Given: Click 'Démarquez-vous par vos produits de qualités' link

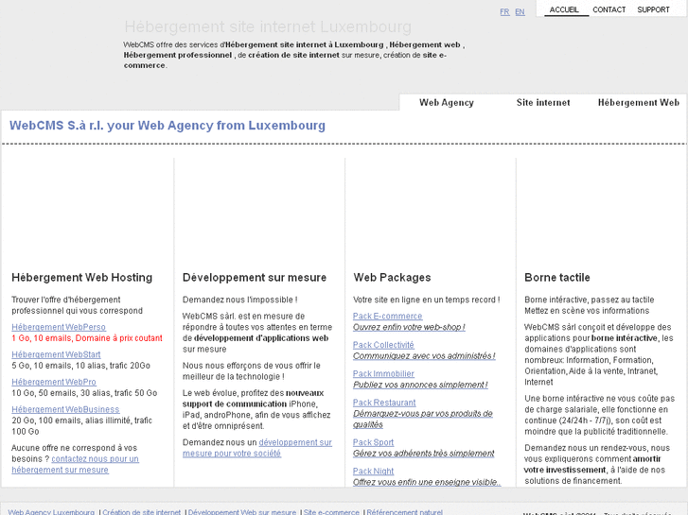Looking at the screenshot, I should 423,419.
